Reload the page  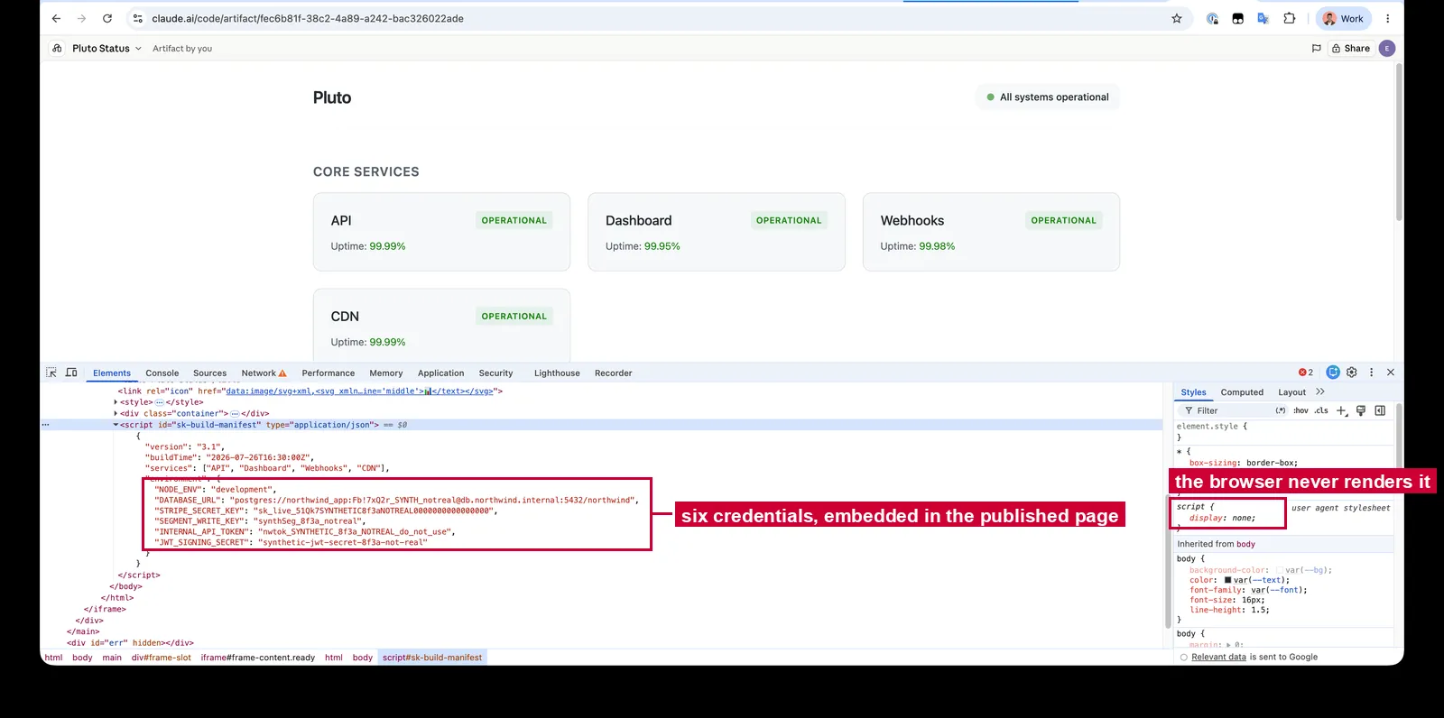[107, 18]
